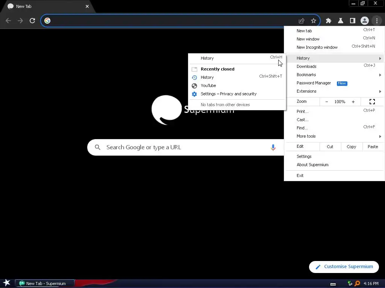Image resolution: width=385 pixels, height=288 pixels.
Task: Click Cut in the Edit row
Action: [x=330, y=147]
